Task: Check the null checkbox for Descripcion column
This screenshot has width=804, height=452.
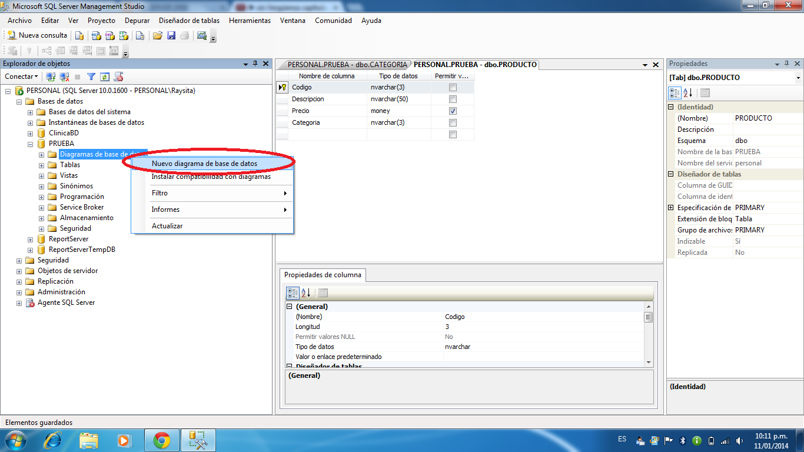Action: coord(452,99)
